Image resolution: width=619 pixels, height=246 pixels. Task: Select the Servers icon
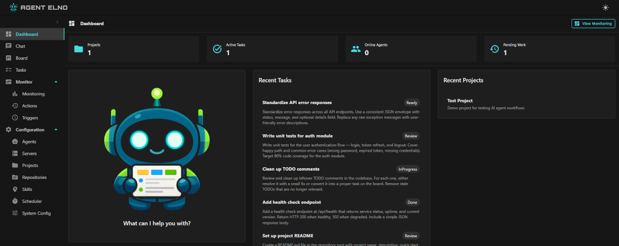coord(15,154)
